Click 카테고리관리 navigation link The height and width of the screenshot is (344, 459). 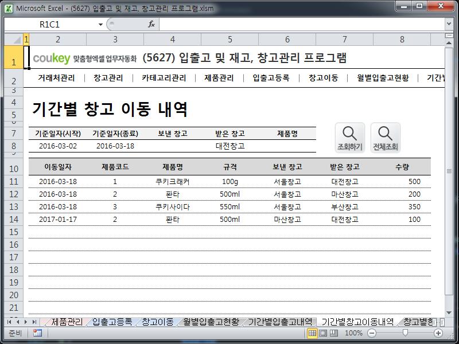pos(164,78)
